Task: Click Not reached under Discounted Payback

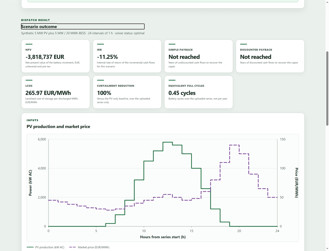Action: (x=256, y=57)
